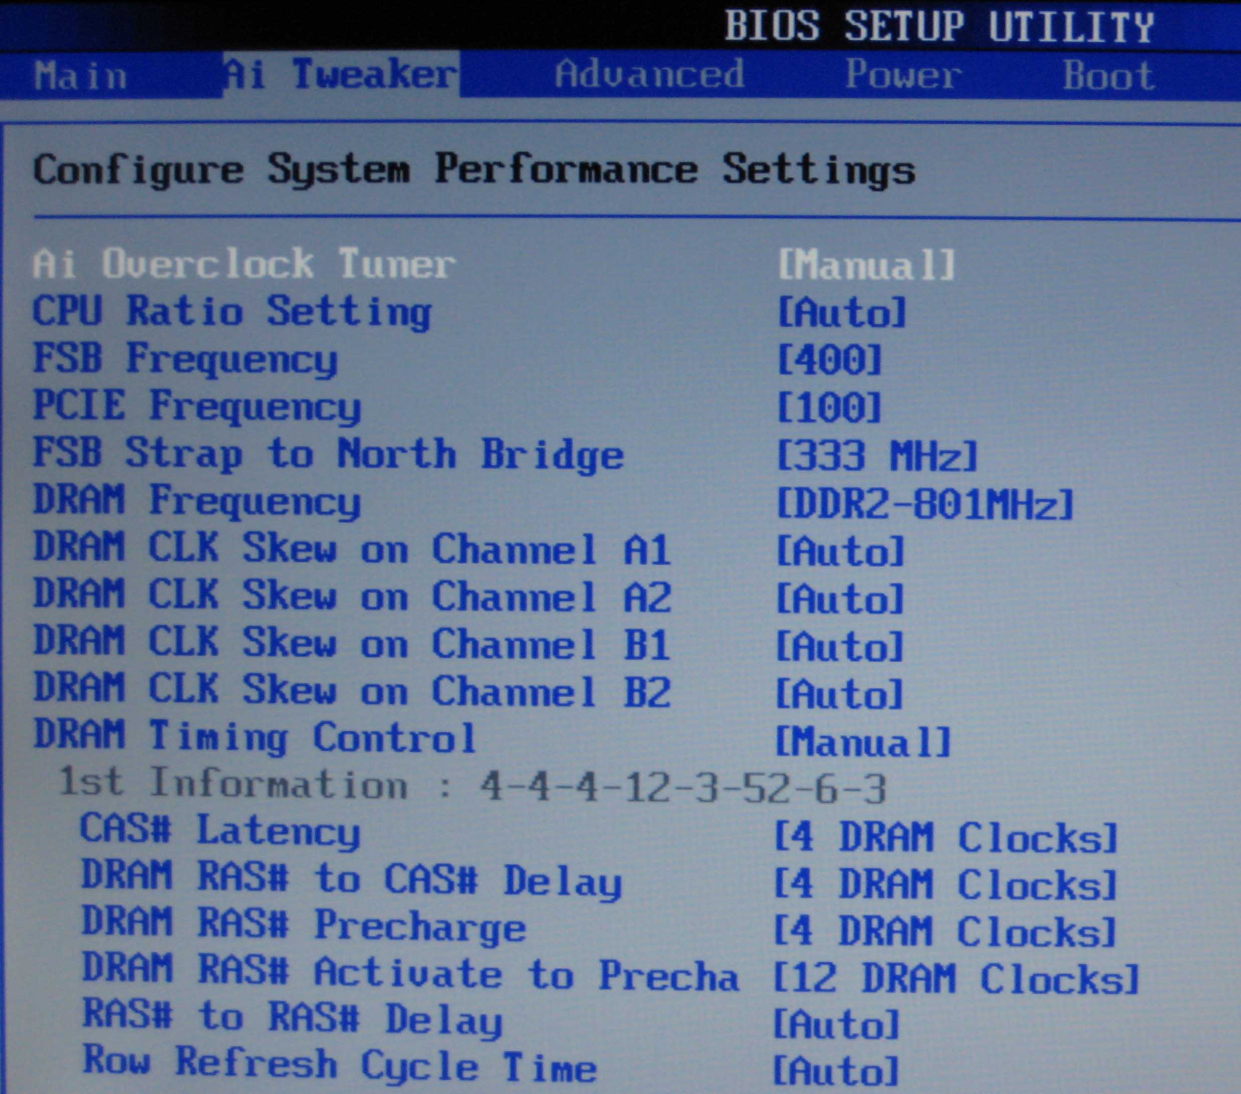
Task: Open 12 DRAM Clocks Activate option
Action: pos(956,979)
